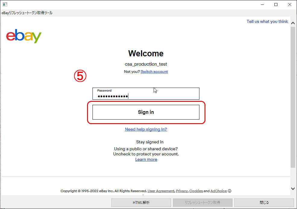The image size is (297, 209).
Task: Click the application icon in title bar
Action: (5, 4)
